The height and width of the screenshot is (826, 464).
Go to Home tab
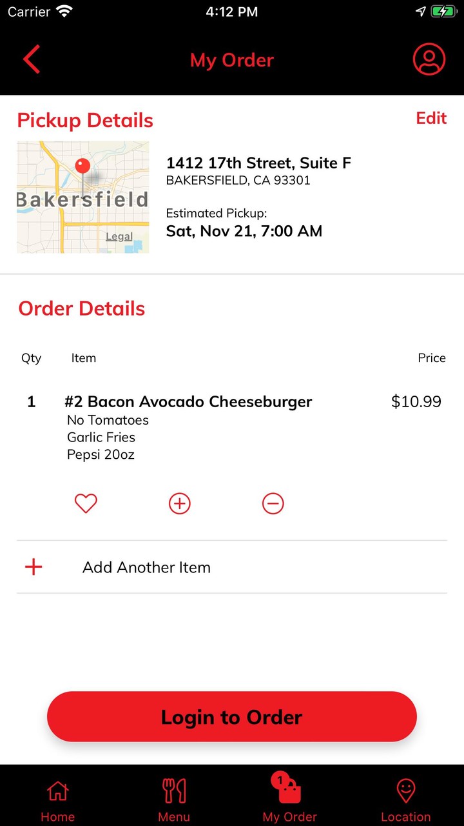[x=58, y=799]
